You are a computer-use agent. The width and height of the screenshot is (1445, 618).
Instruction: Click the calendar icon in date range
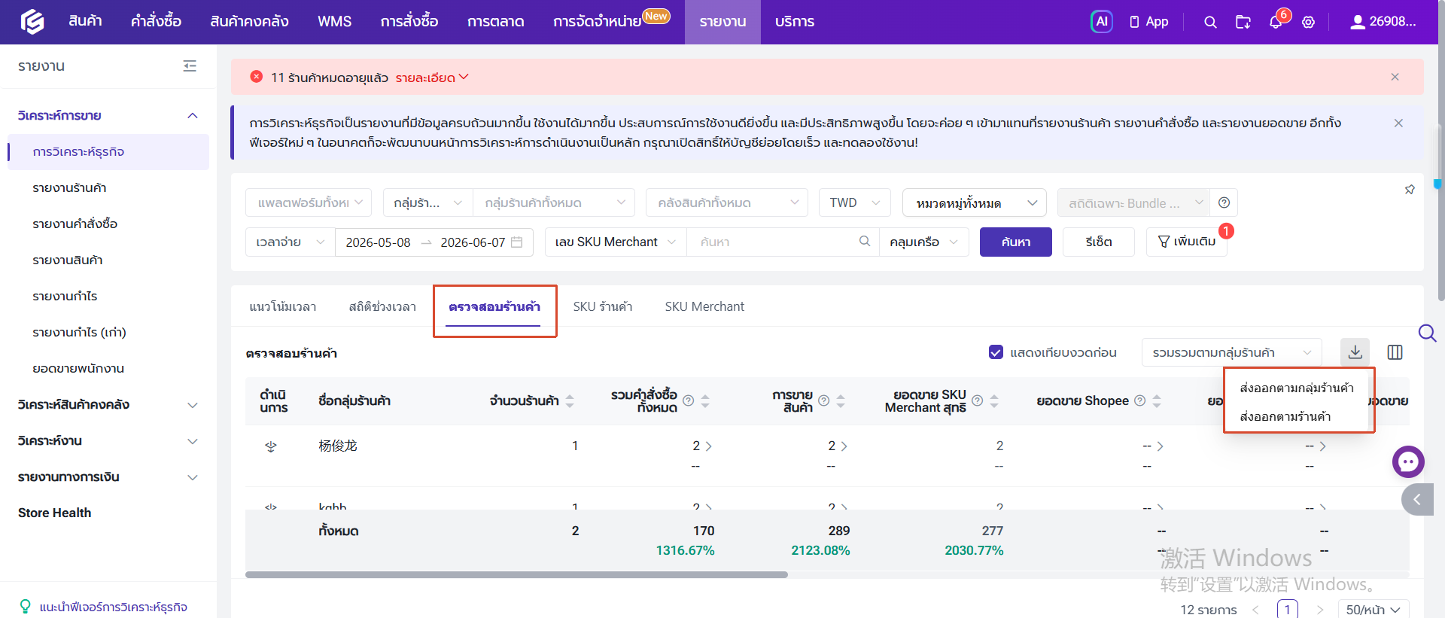pyautogui.click(x=517, y=242)
